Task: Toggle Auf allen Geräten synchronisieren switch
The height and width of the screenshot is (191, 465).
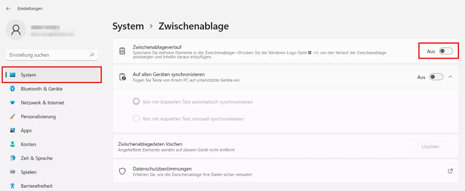Action: (x=437, y=77)
